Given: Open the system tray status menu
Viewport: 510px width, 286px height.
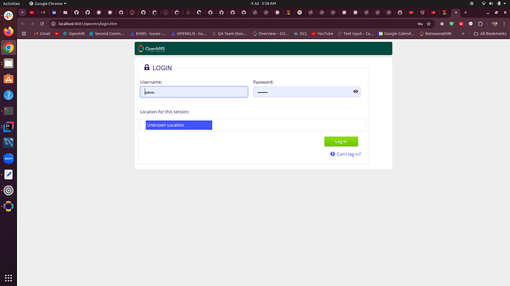Looking at the screenshot, I should tap(494, 4).
